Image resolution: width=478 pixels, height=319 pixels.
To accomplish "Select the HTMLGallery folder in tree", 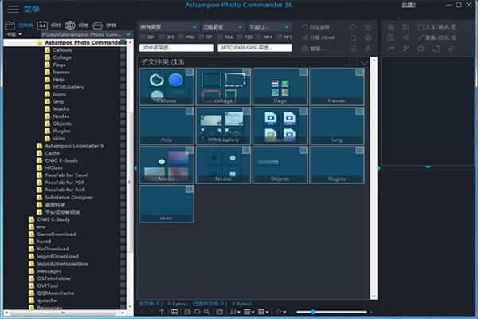I will 69,87.
